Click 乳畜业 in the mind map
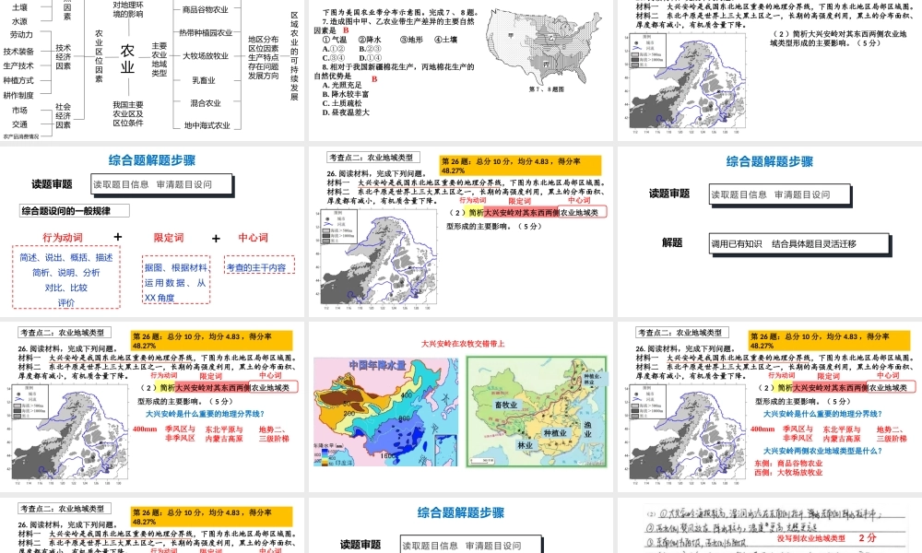 pos(204,80)
